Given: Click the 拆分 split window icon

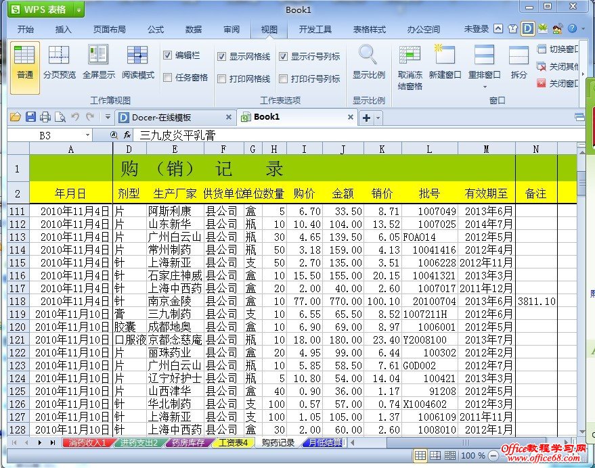Looking at the screenshot, I should click(519, 62).
